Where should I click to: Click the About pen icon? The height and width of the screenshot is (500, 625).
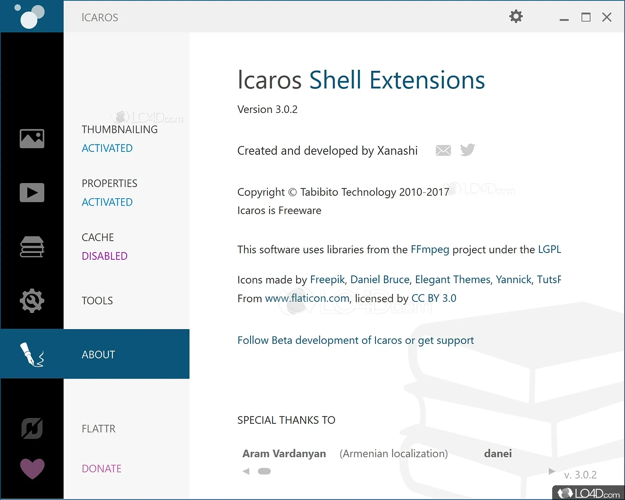[32, 354]
